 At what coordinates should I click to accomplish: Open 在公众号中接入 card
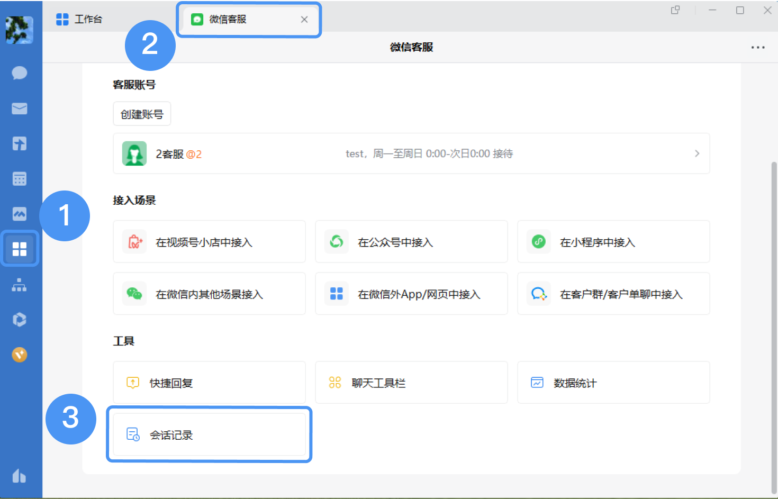point(411,242)
